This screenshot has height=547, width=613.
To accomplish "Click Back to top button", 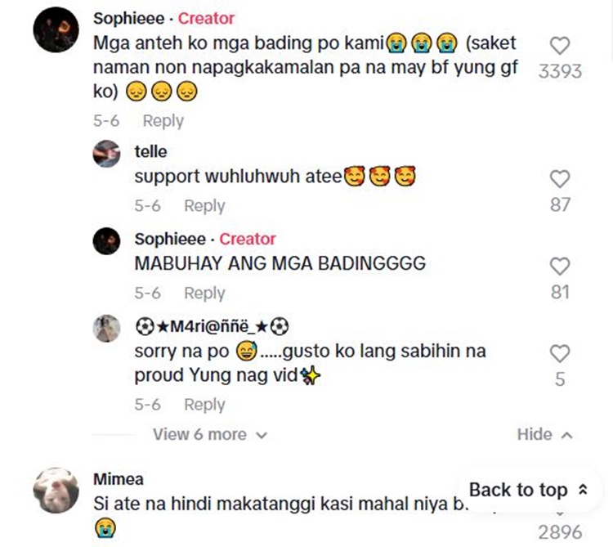I will click(x=529, y=490).
